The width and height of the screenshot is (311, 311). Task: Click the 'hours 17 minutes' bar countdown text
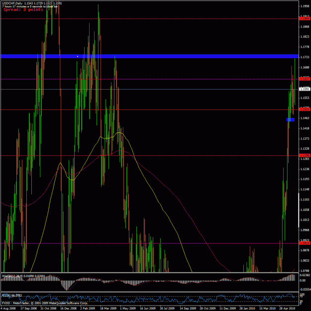tap(30, 6)
